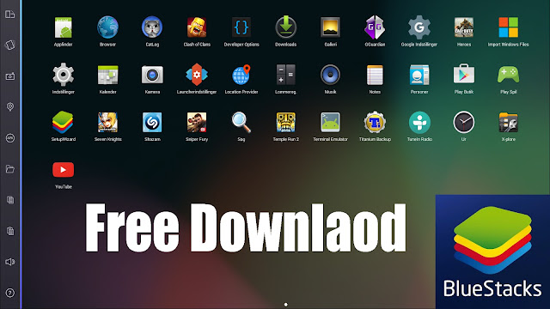Launch the Musik app
The height and width of the screenshot is (309, 550).
tap(330, 75)
